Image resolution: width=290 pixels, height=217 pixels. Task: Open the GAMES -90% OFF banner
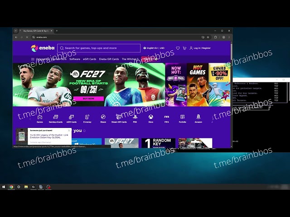tap(219, 85)
